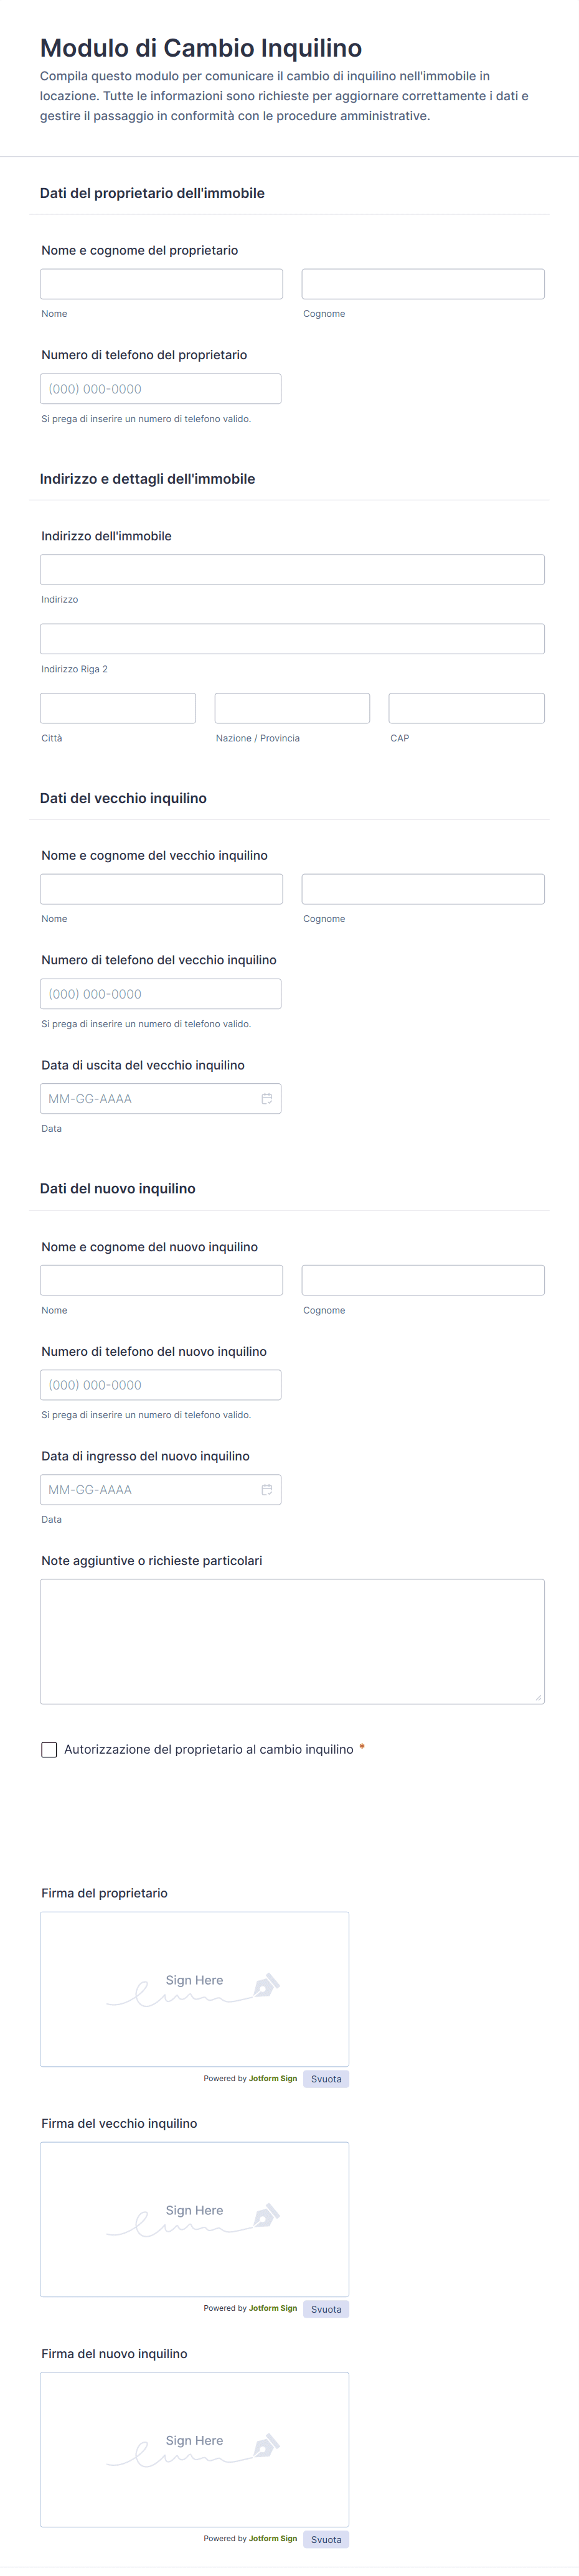The image size is (579, 2576).
Task: Clear the old tenant's signature with Svuota
Action: coord(325,2309)
